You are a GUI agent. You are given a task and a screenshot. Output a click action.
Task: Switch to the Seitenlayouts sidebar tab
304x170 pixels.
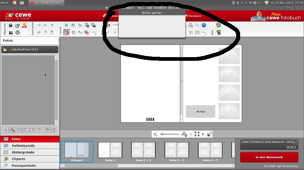pos(30,145)
